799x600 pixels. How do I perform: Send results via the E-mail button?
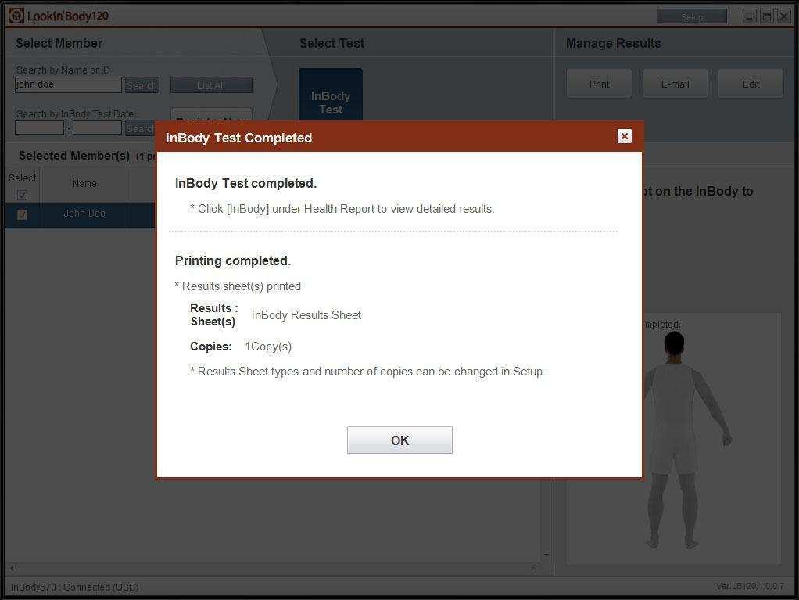(675, 84)
